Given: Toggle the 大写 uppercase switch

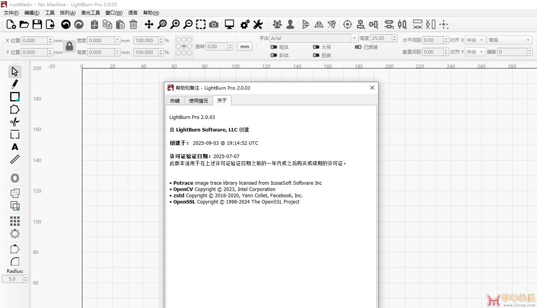Looking at the screenshot, I should coord(316,47).
